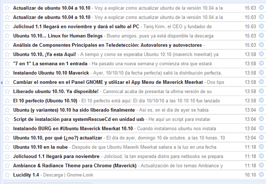This screenshot has width=266, height=184.
Task: Open Liberado ubuntu 10.10. Ya disponible! title
Action: [x=56, y=91]
